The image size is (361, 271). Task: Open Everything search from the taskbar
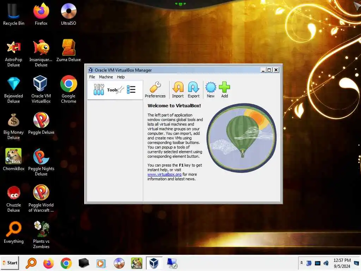[31, 263]
